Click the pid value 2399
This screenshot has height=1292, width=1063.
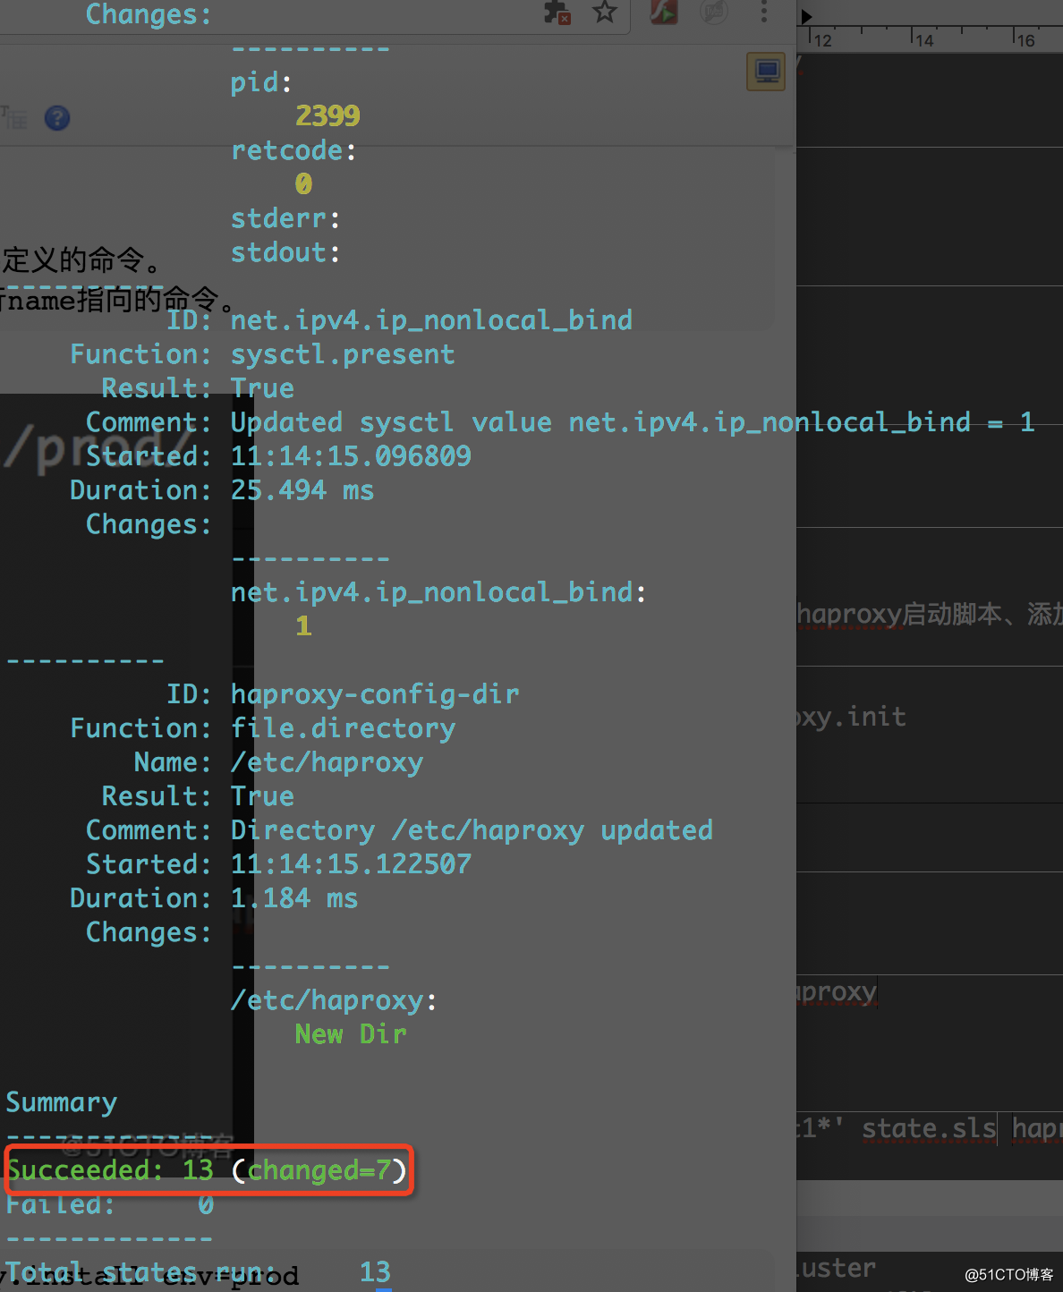pyautogui.click(x=327, y=115)
